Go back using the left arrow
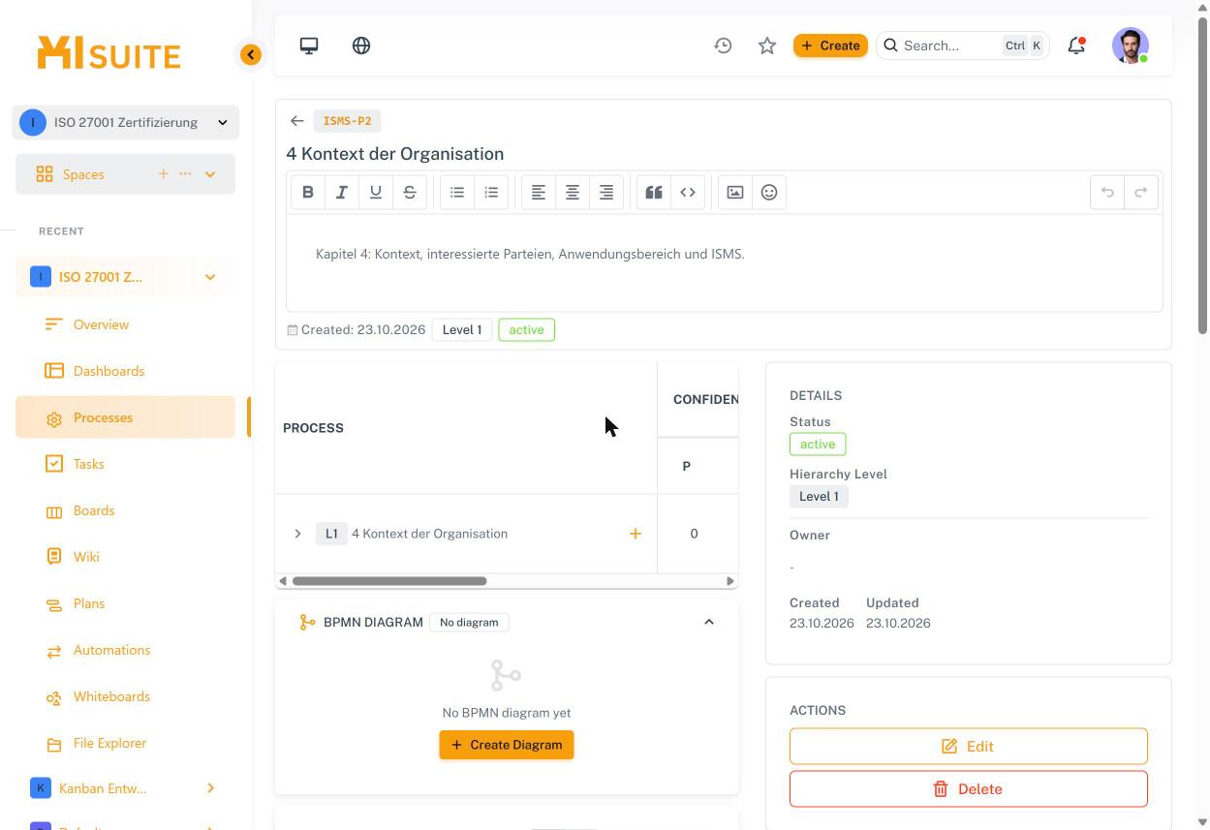Viewport: 1210px width, 830px height. [x=296, y=121]
